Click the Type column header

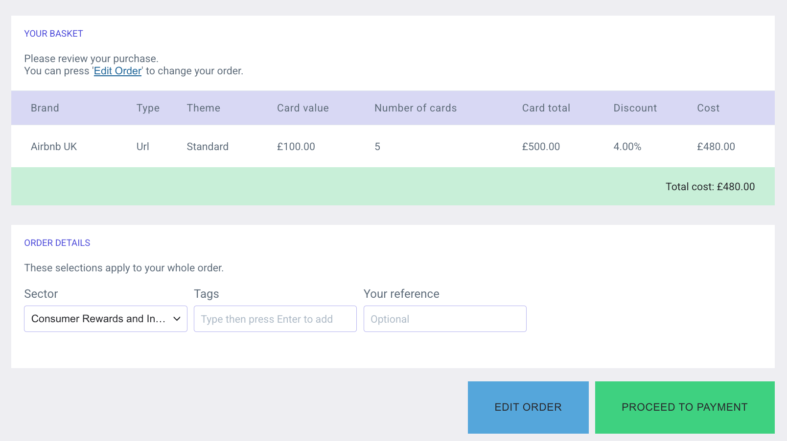[x=148, y=108]
